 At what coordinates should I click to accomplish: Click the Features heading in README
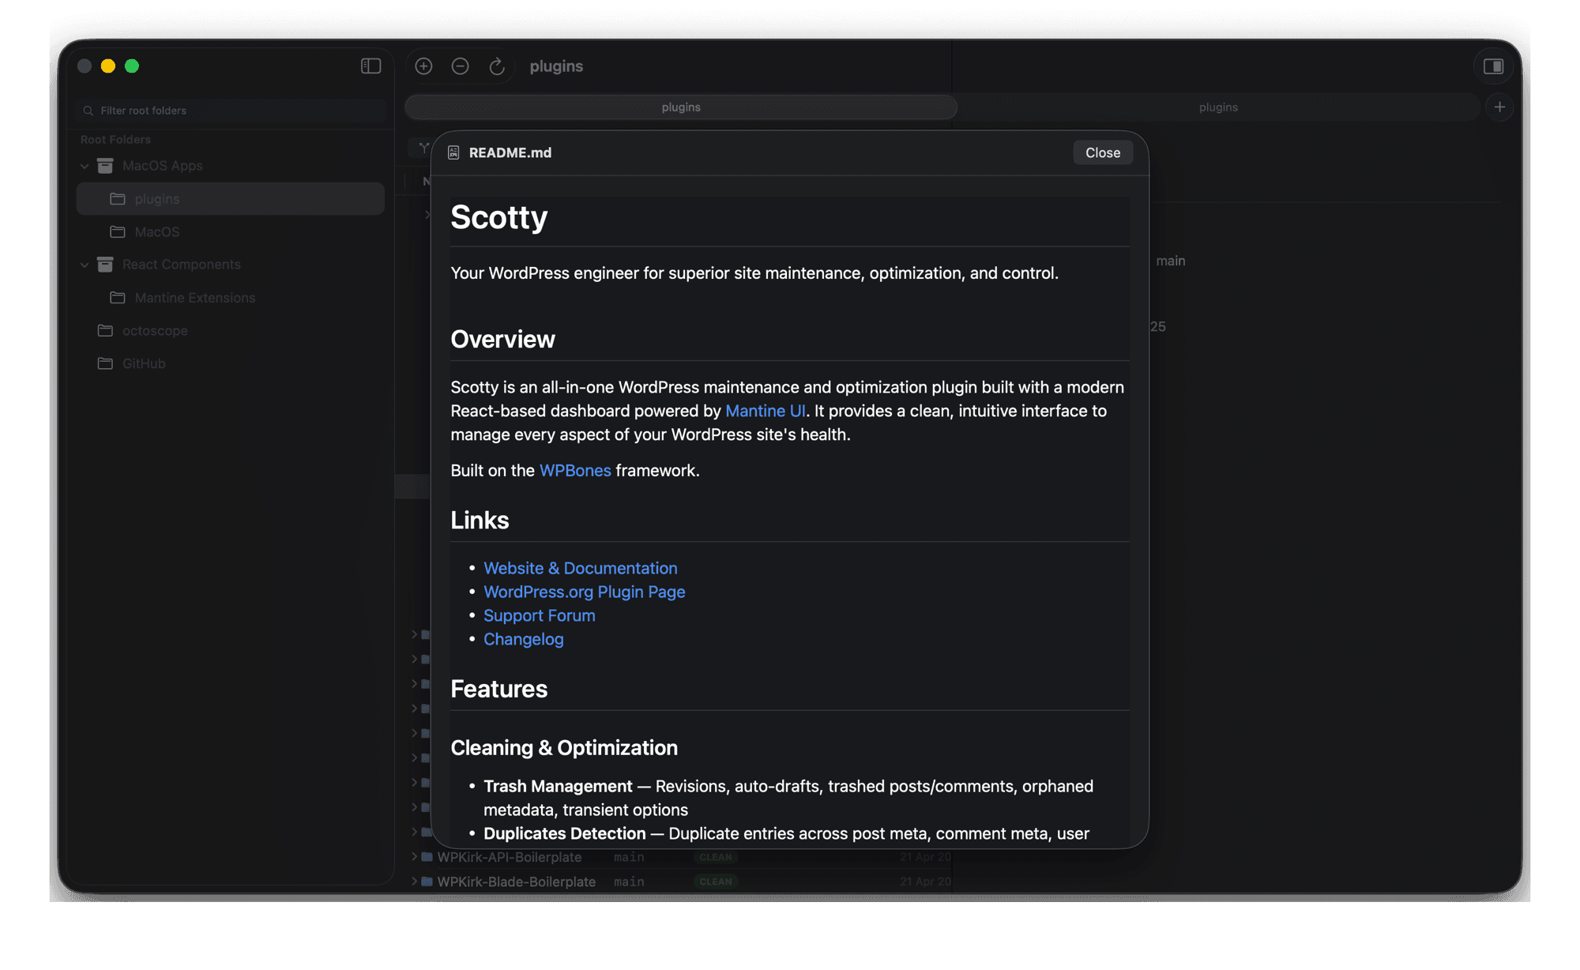point(499,689)
